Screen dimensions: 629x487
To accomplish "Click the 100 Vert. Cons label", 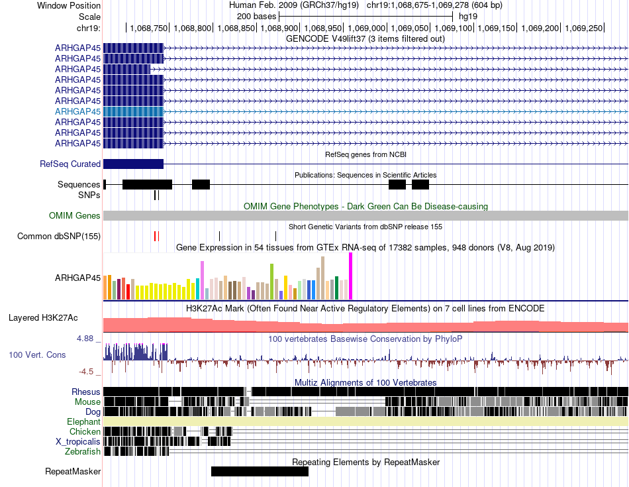I will pyautogui.click(x=37, y=354).
